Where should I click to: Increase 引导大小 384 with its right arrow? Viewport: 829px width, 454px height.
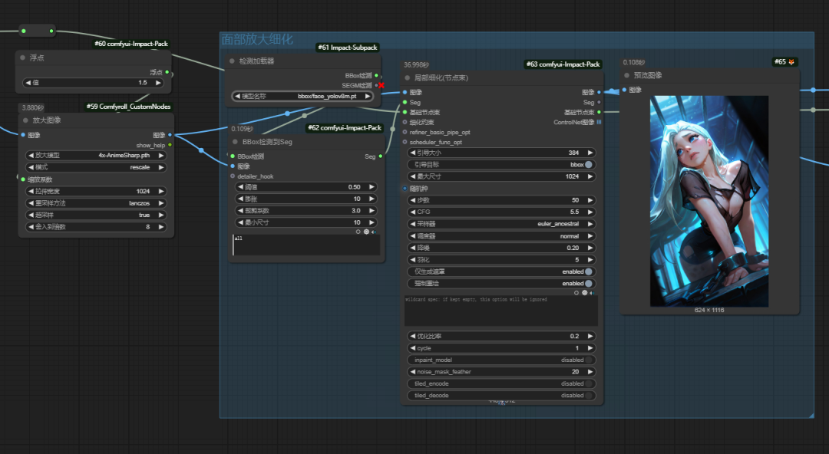pos(590,153)
